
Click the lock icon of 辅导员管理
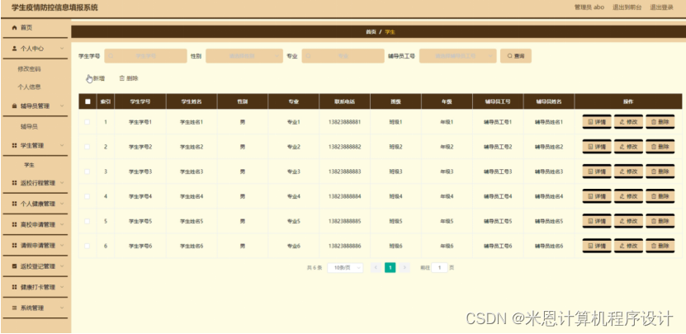(x=14, y=106)
